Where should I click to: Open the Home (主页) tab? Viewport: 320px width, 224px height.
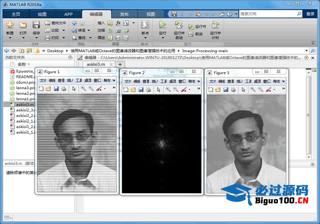[x=16, y=14]
